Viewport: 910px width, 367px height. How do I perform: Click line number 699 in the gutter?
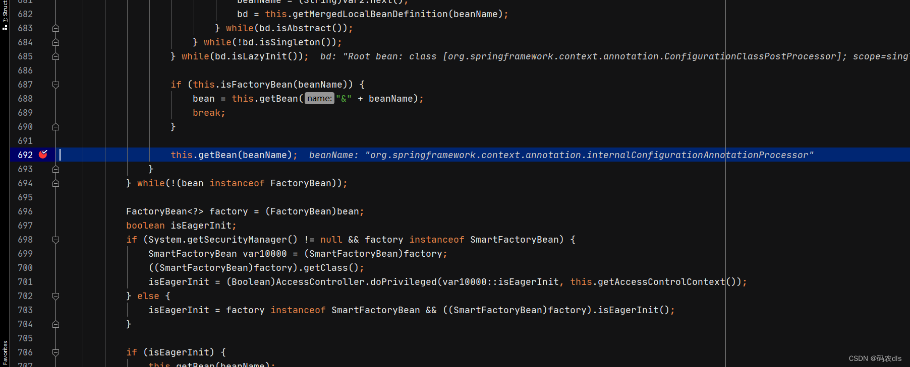pyautogui.click(x=25, y=254)
